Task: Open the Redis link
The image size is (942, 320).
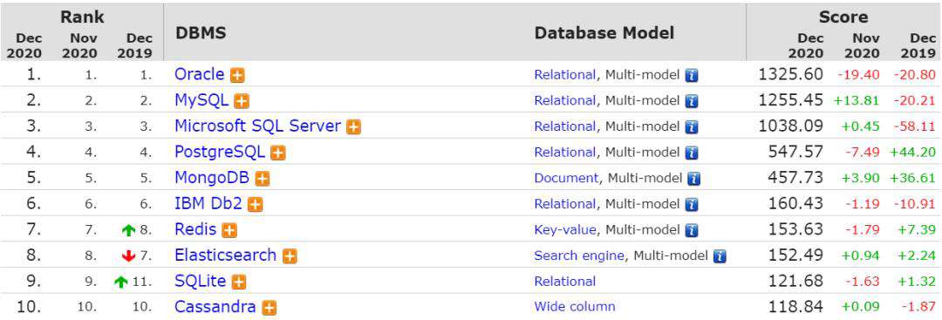Action: pos(195,230)
